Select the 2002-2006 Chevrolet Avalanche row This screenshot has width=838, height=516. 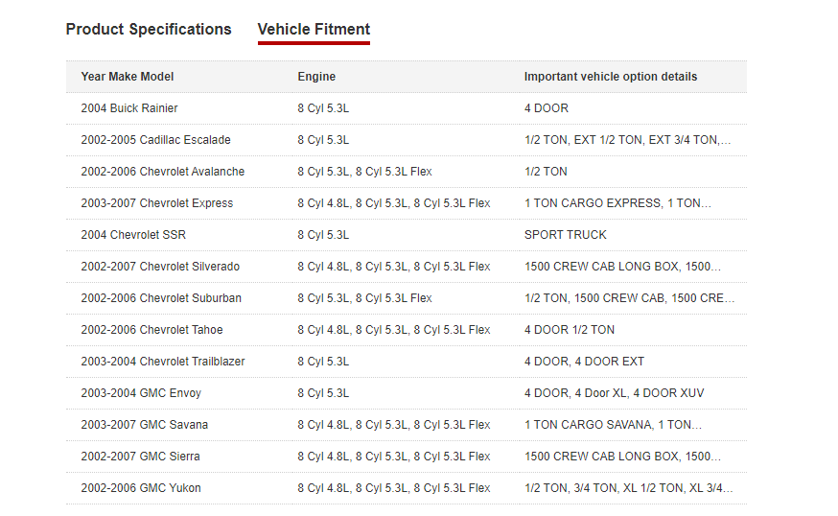(162, 172)
